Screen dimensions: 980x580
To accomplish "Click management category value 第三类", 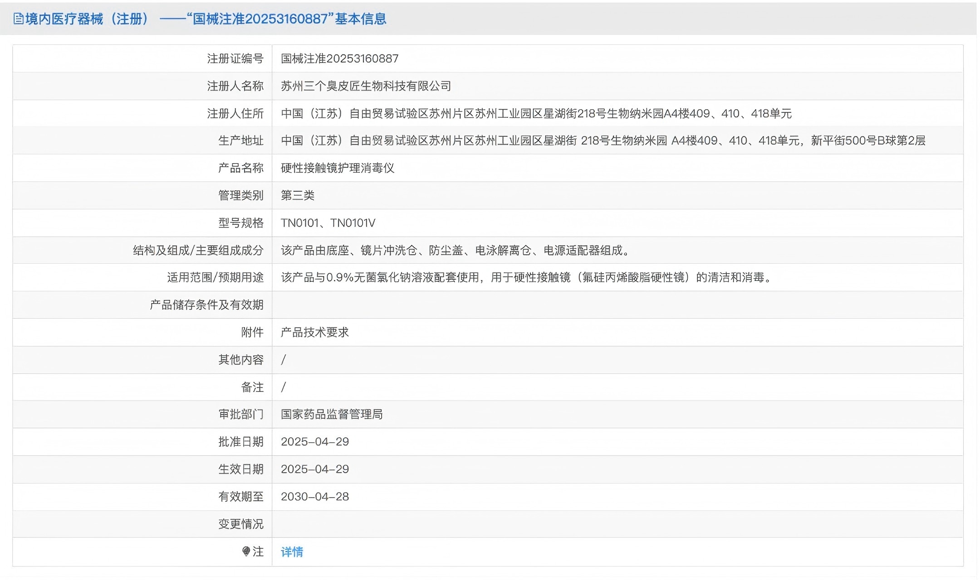I will (298, 195).
